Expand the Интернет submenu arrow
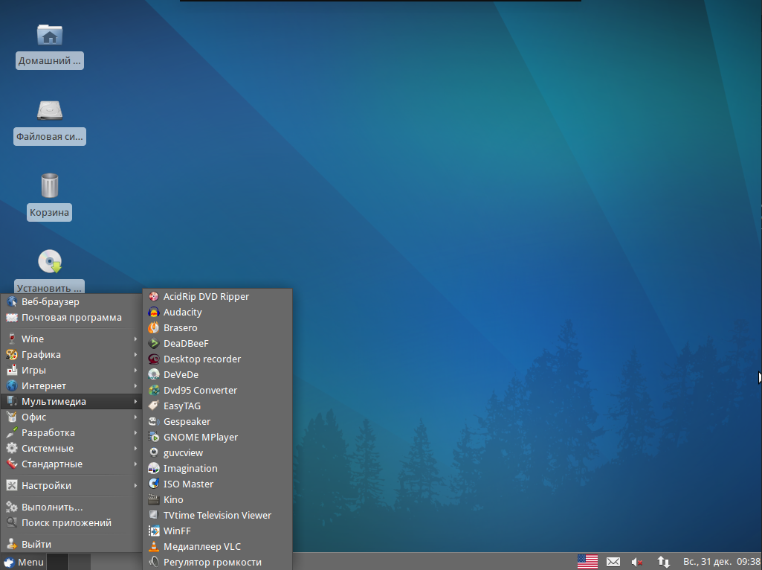 [x=135, y=385]
